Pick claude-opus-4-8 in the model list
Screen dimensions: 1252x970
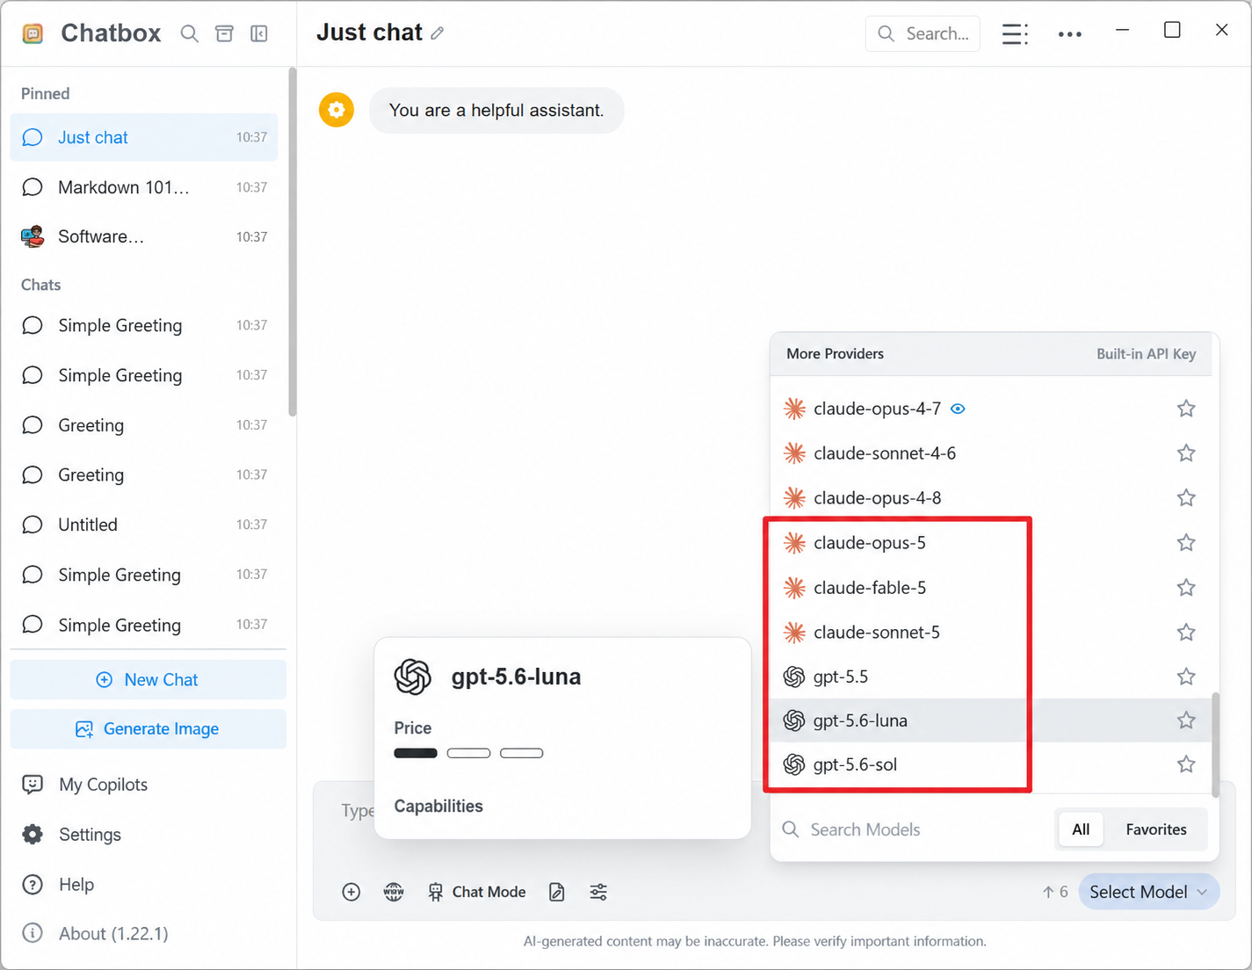point(990,498)
